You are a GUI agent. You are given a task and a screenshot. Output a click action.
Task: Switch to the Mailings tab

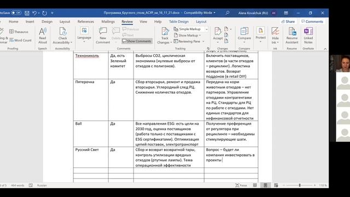108,22
